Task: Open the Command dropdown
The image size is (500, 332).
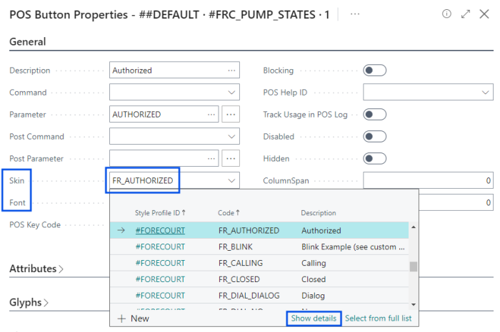Action: pos(232,93)
